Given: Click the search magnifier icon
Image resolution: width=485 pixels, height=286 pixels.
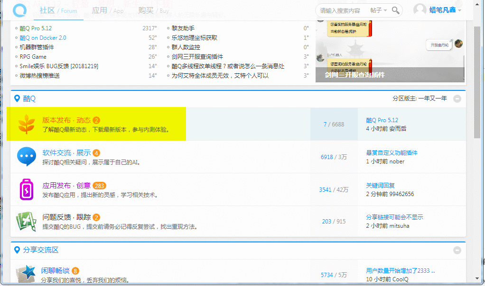Looking at the screenshot, I should point(395,10).
